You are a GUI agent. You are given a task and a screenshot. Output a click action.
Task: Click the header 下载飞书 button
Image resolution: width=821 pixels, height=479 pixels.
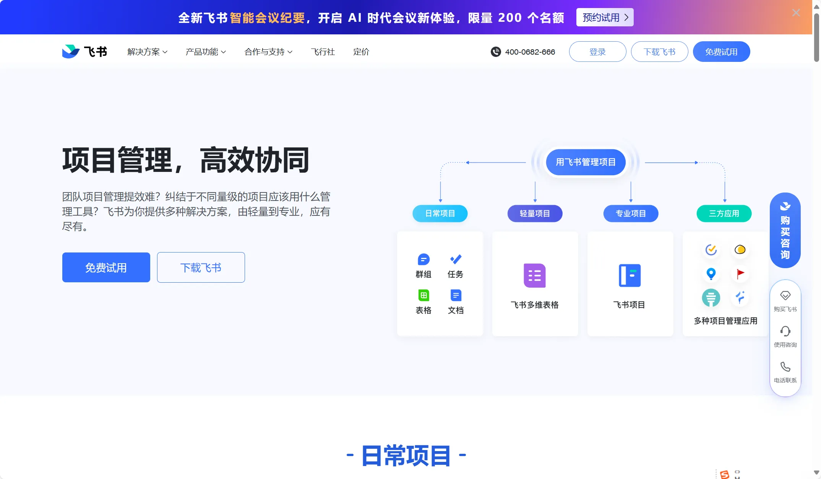[660, 52]
